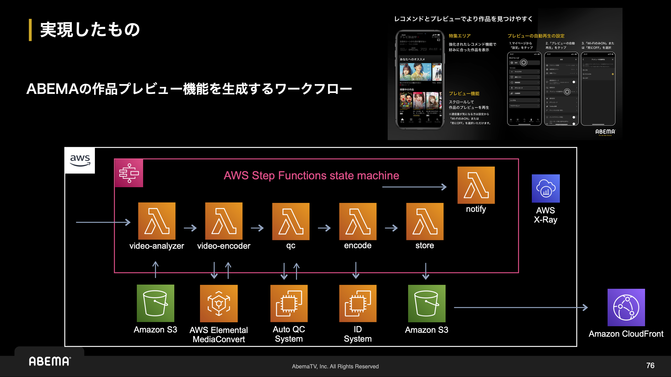Click the ABEMA app preview screenshot thumbnail
671x377 pixels.
point(505,74)
